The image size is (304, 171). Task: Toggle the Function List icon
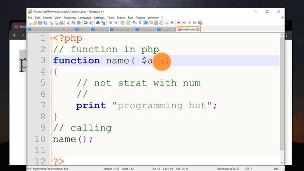[161, 23]
